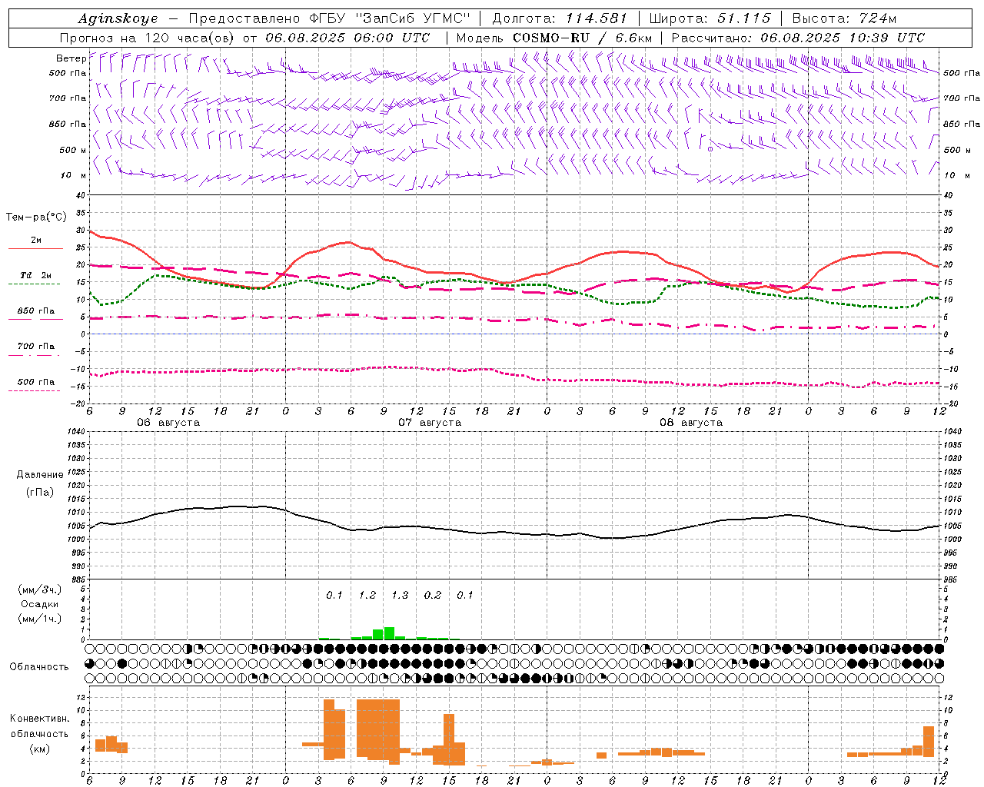Select the longitude value 114.581
984x787 pixels.
pos(597,18)
